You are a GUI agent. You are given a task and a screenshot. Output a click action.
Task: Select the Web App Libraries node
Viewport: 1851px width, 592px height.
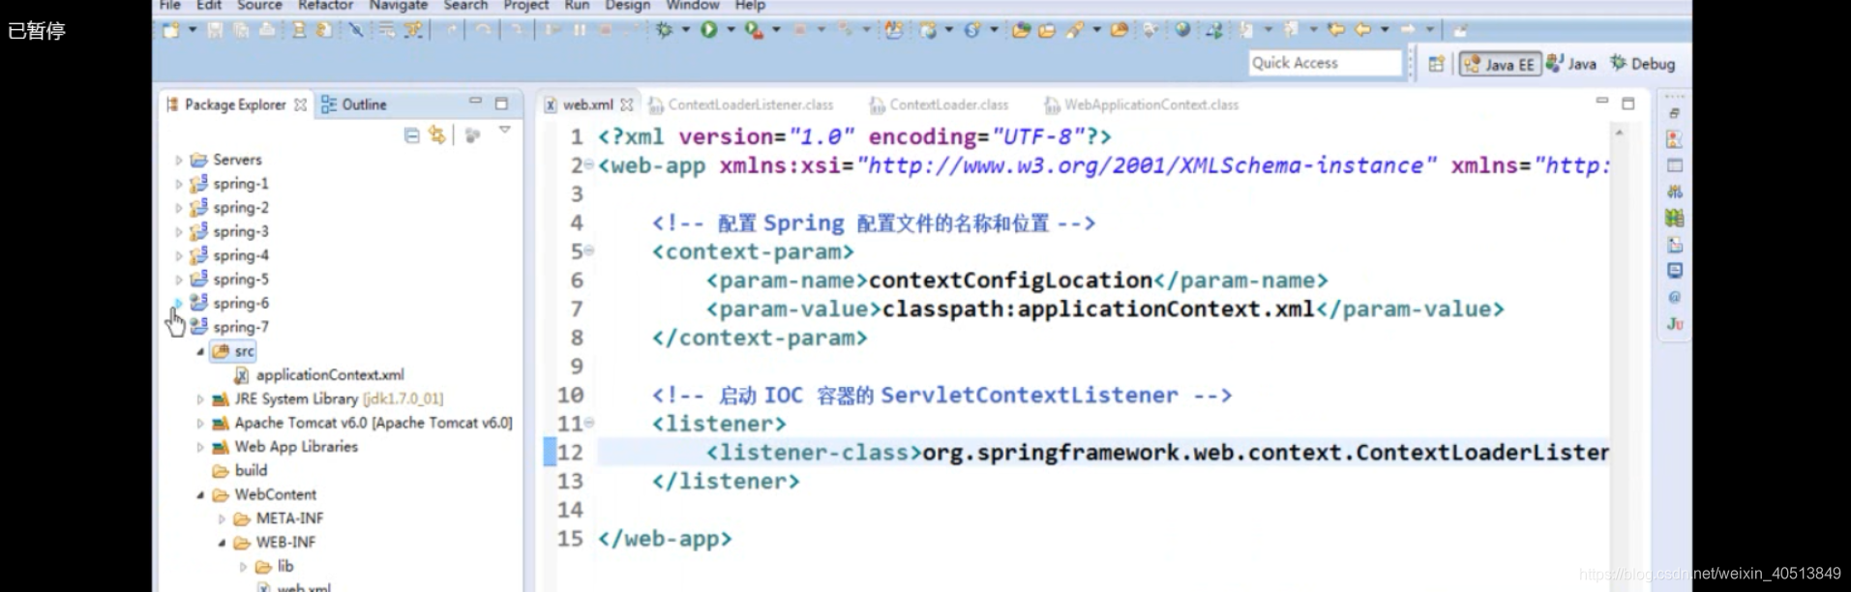[x=284, y=447]
